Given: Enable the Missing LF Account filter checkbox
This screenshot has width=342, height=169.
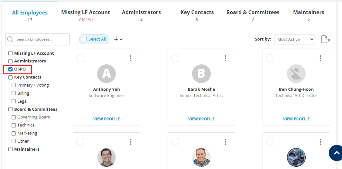Looking at the screenshot, I should click(11, 53).
